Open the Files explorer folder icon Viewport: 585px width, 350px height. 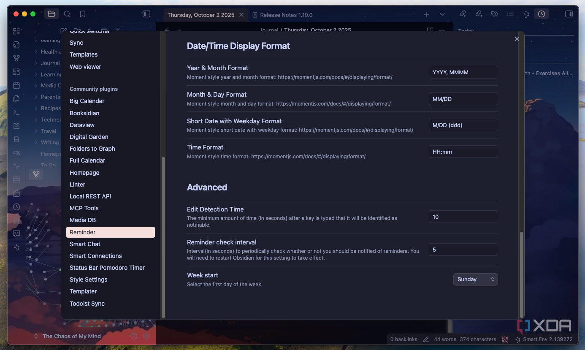tap(51, 14)
